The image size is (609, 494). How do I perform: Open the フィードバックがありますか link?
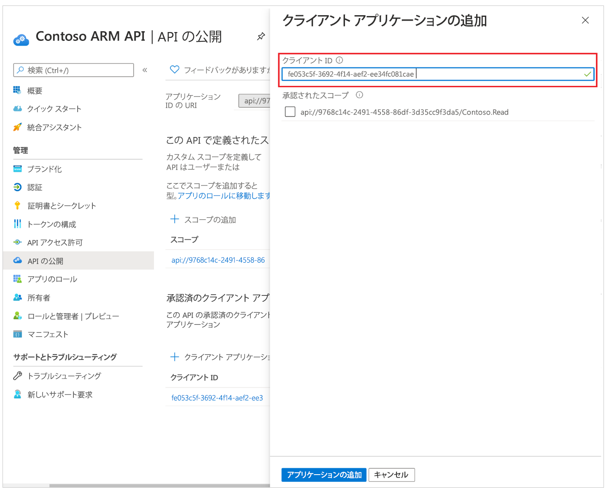(227, 70)
